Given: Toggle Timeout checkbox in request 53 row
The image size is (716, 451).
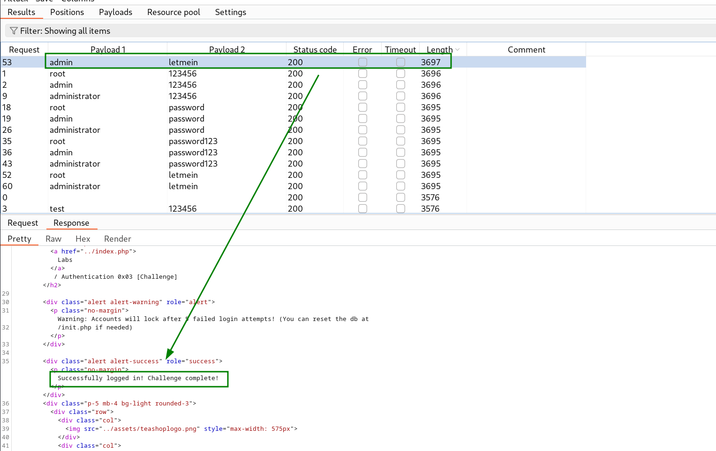Looking at the screenshot, I should point(400,62).
